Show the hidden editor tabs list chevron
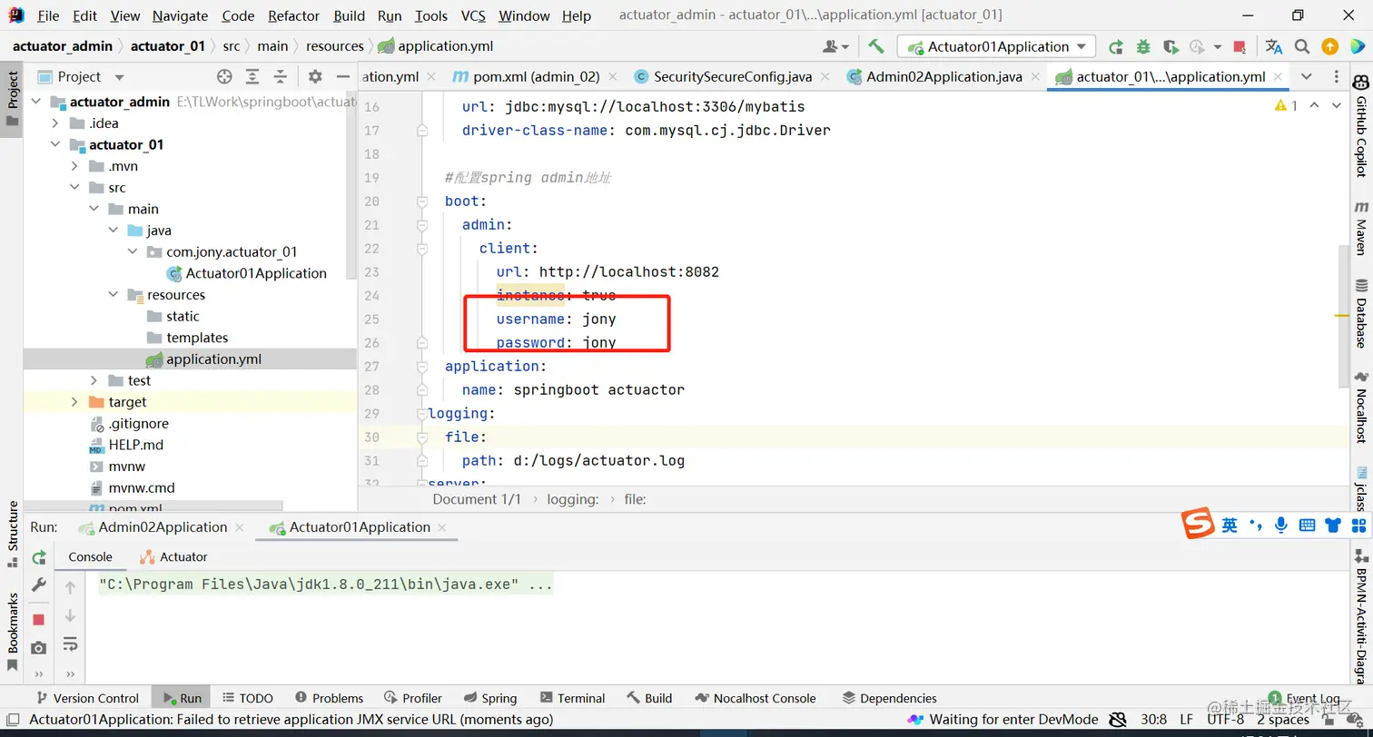 [x=1307, y=76]
